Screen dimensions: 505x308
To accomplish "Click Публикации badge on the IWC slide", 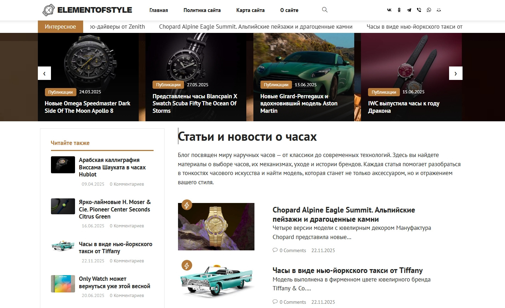I will coord(384,92).
